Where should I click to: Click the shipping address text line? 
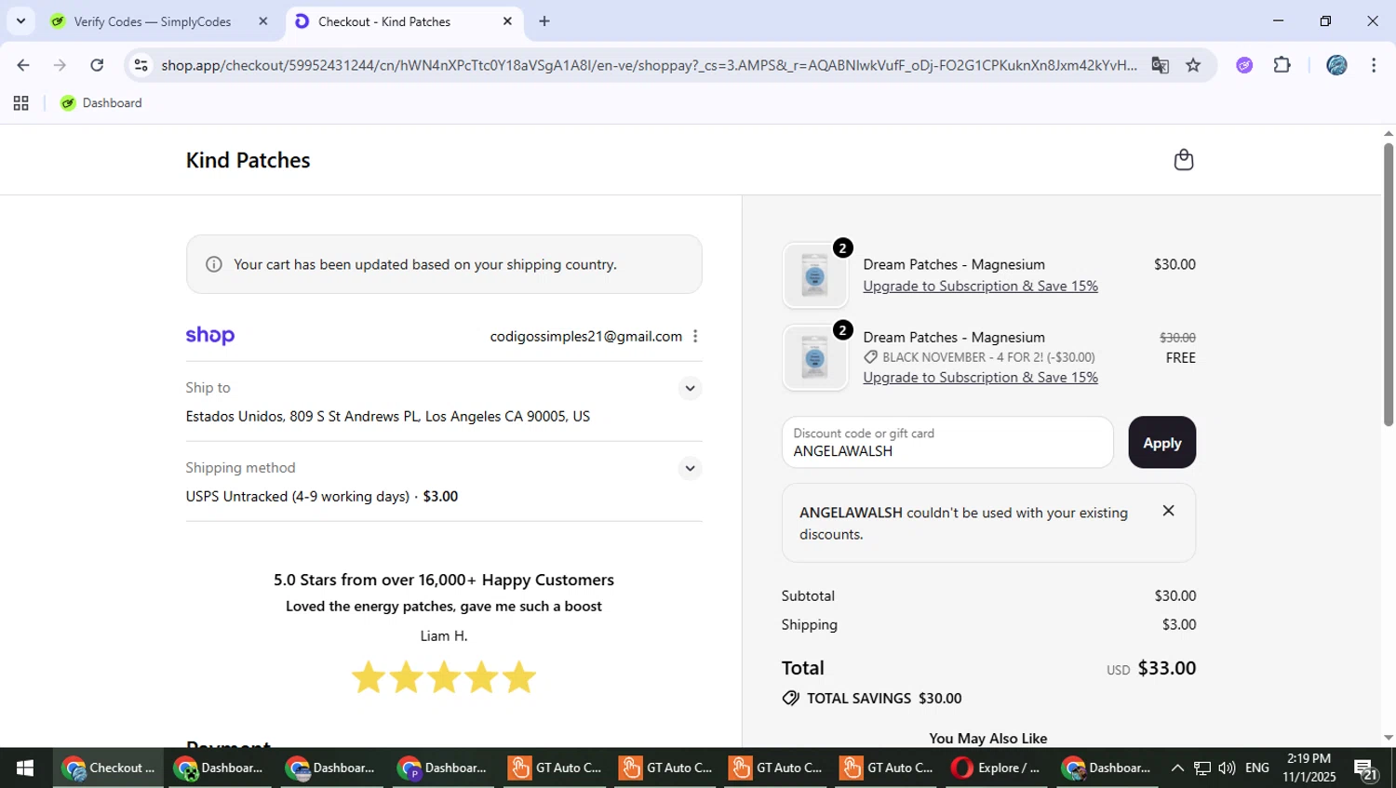388,417
